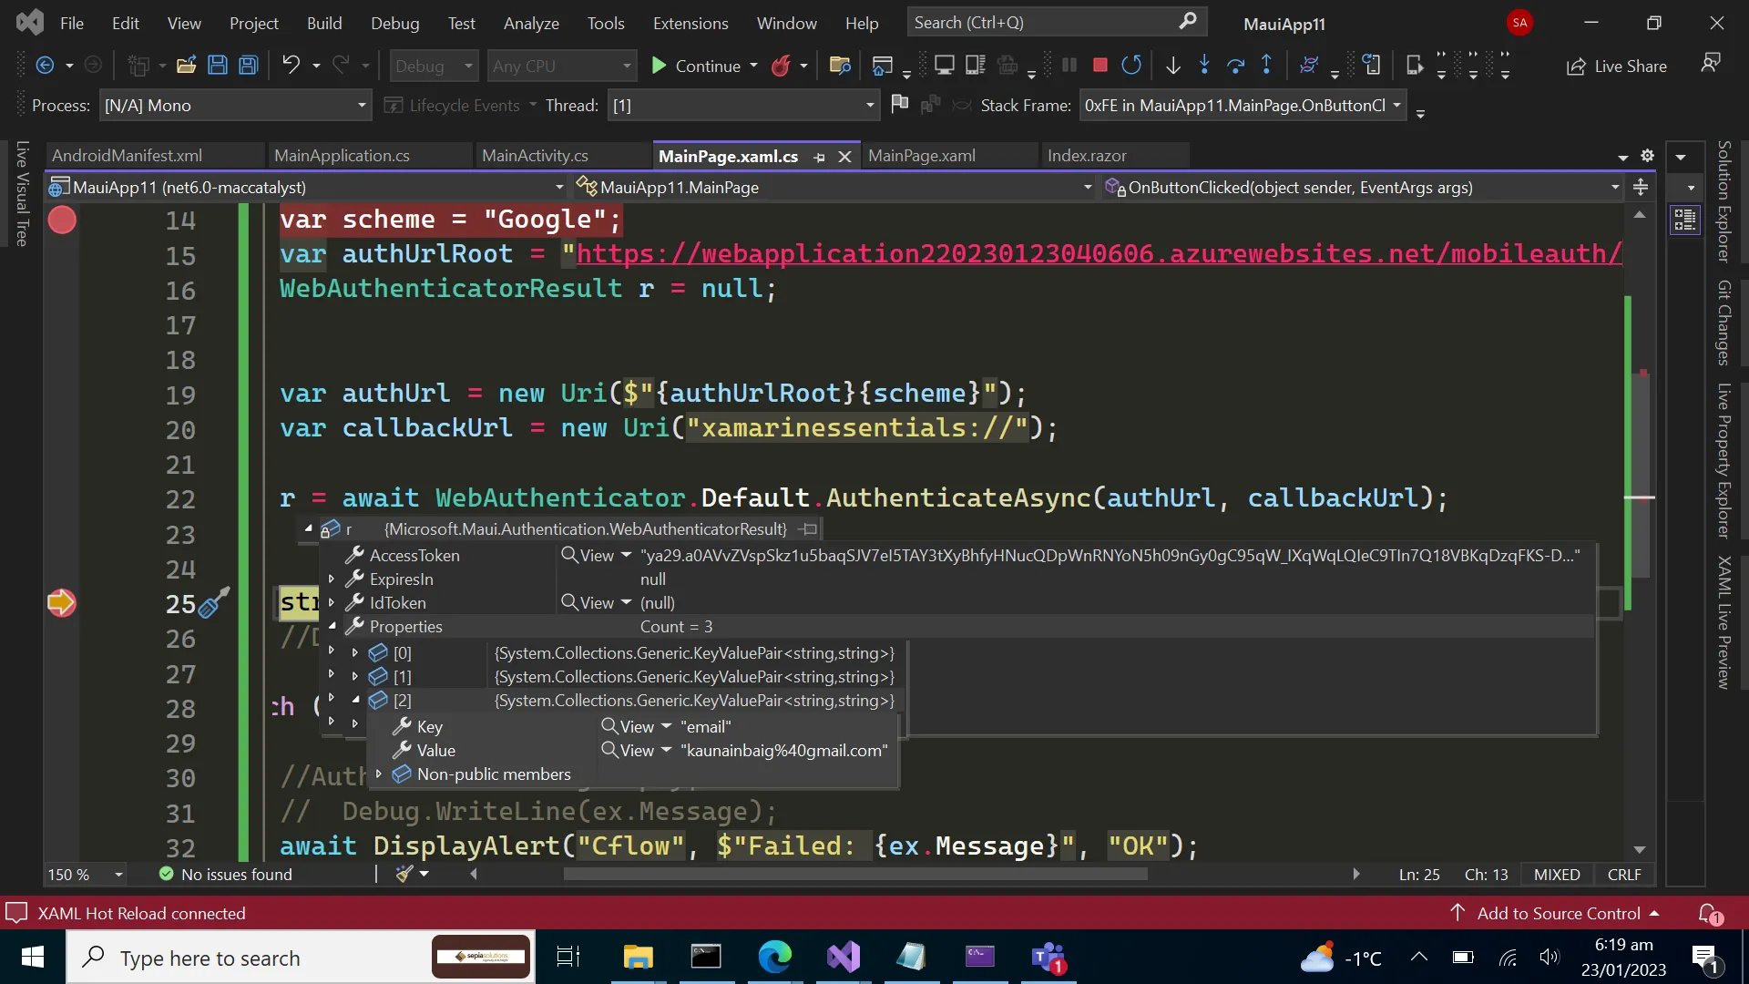This screenshot has width=1749, height=984.
Task: Click the Step Into arrow icon
Action: click(x=1204, y=66)
